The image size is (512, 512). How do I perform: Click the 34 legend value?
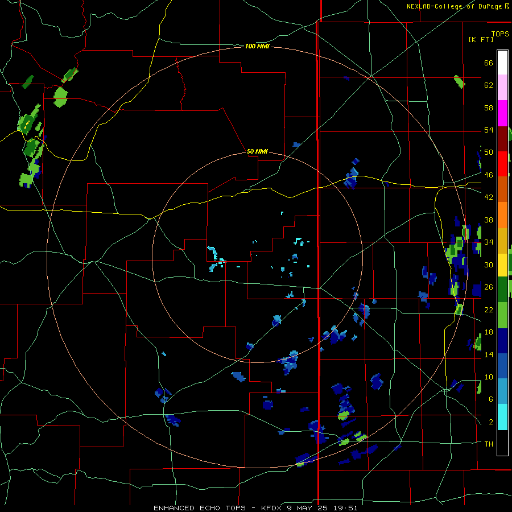(x=489, y=242)
